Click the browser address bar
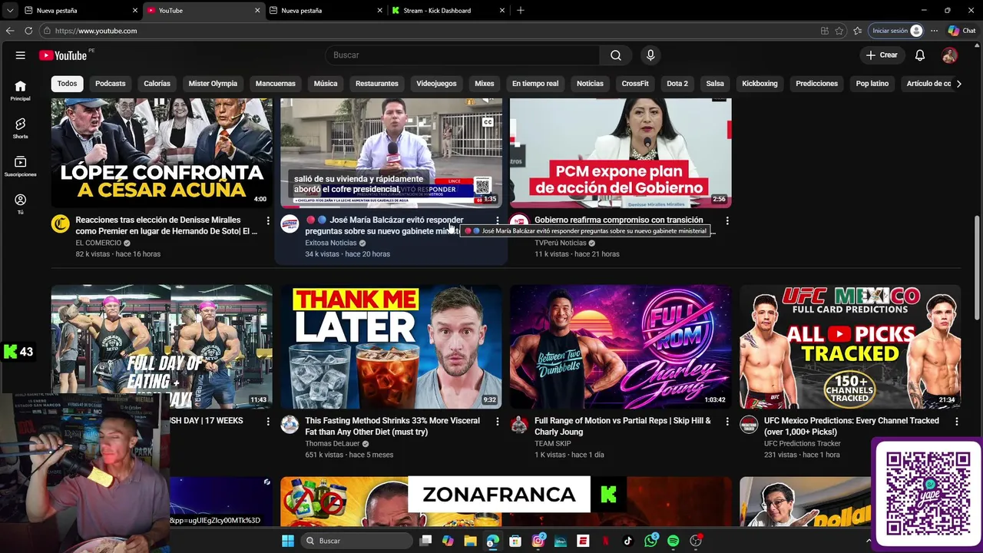 point(430,31)
